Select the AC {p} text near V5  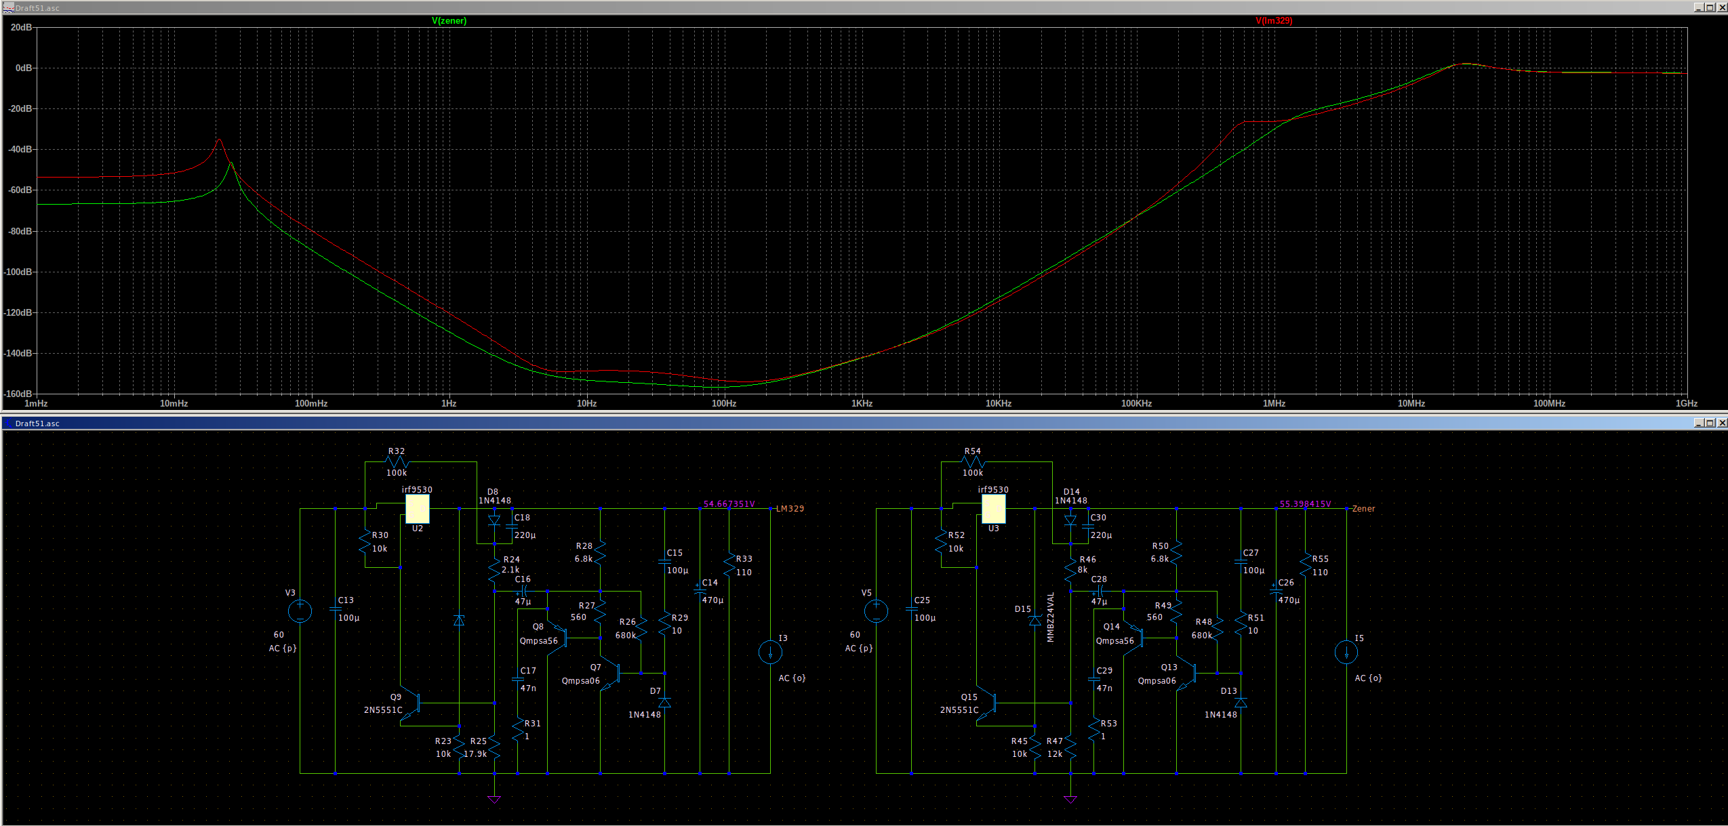click(x=859, y=648)
